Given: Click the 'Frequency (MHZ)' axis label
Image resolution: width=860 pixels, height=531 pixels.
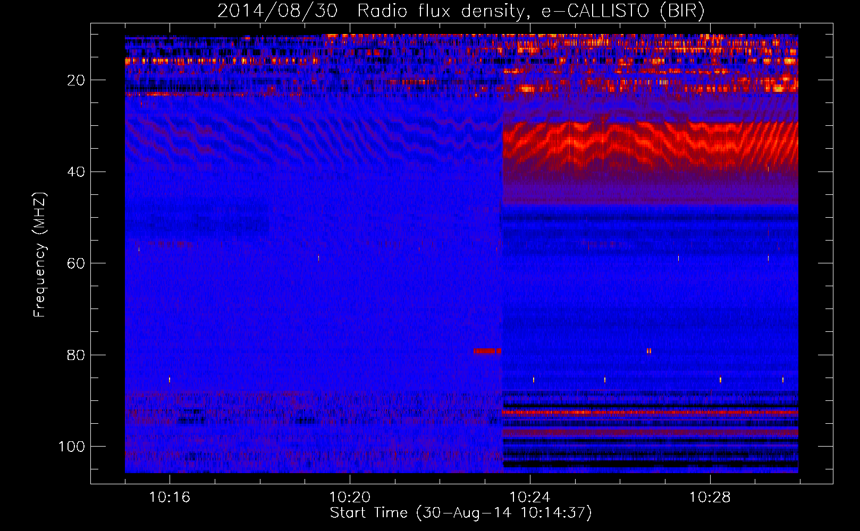Looking at the screenshot, I should tap(40, 254).
